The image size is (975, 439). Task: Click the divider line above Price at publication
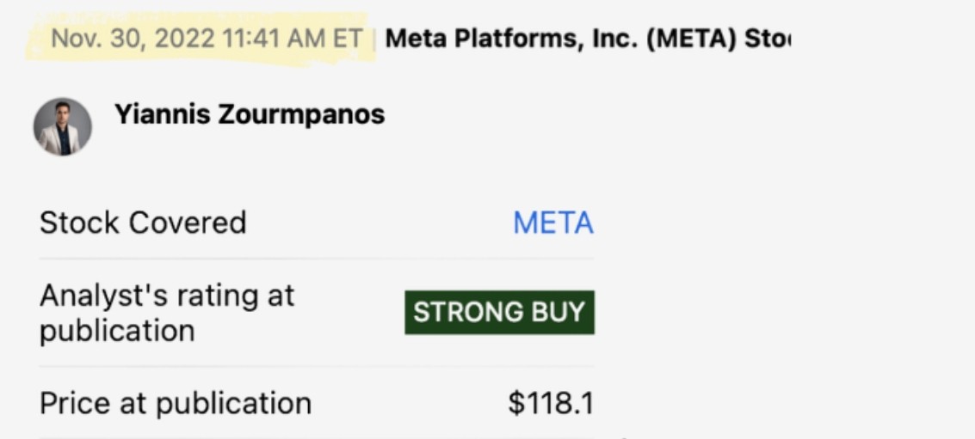click(316, 367)
